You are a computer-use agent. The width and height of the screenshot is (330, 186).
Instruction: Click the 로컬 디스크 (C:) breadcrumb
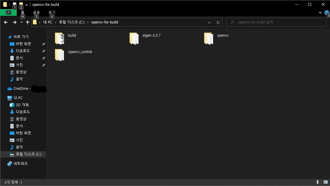pos(72,22)
